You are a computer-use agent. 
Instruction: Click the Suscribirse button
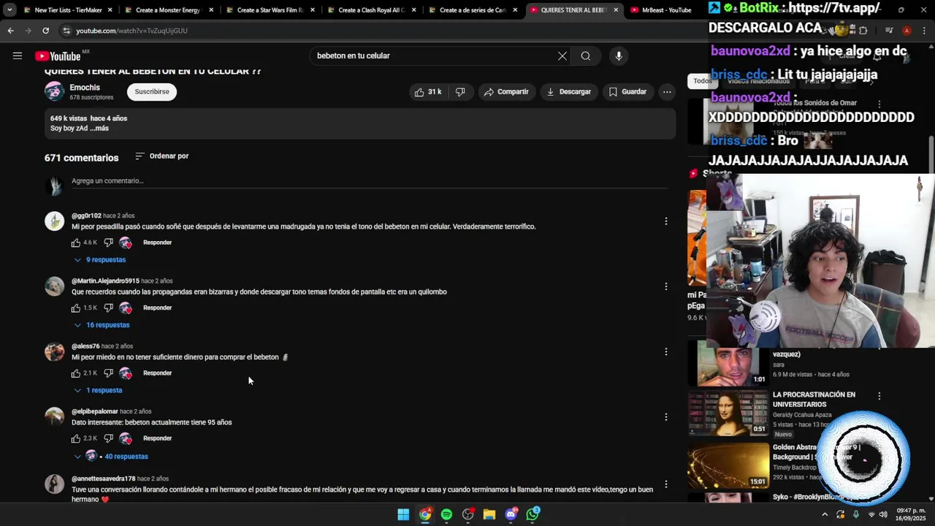tap(152, 92)
